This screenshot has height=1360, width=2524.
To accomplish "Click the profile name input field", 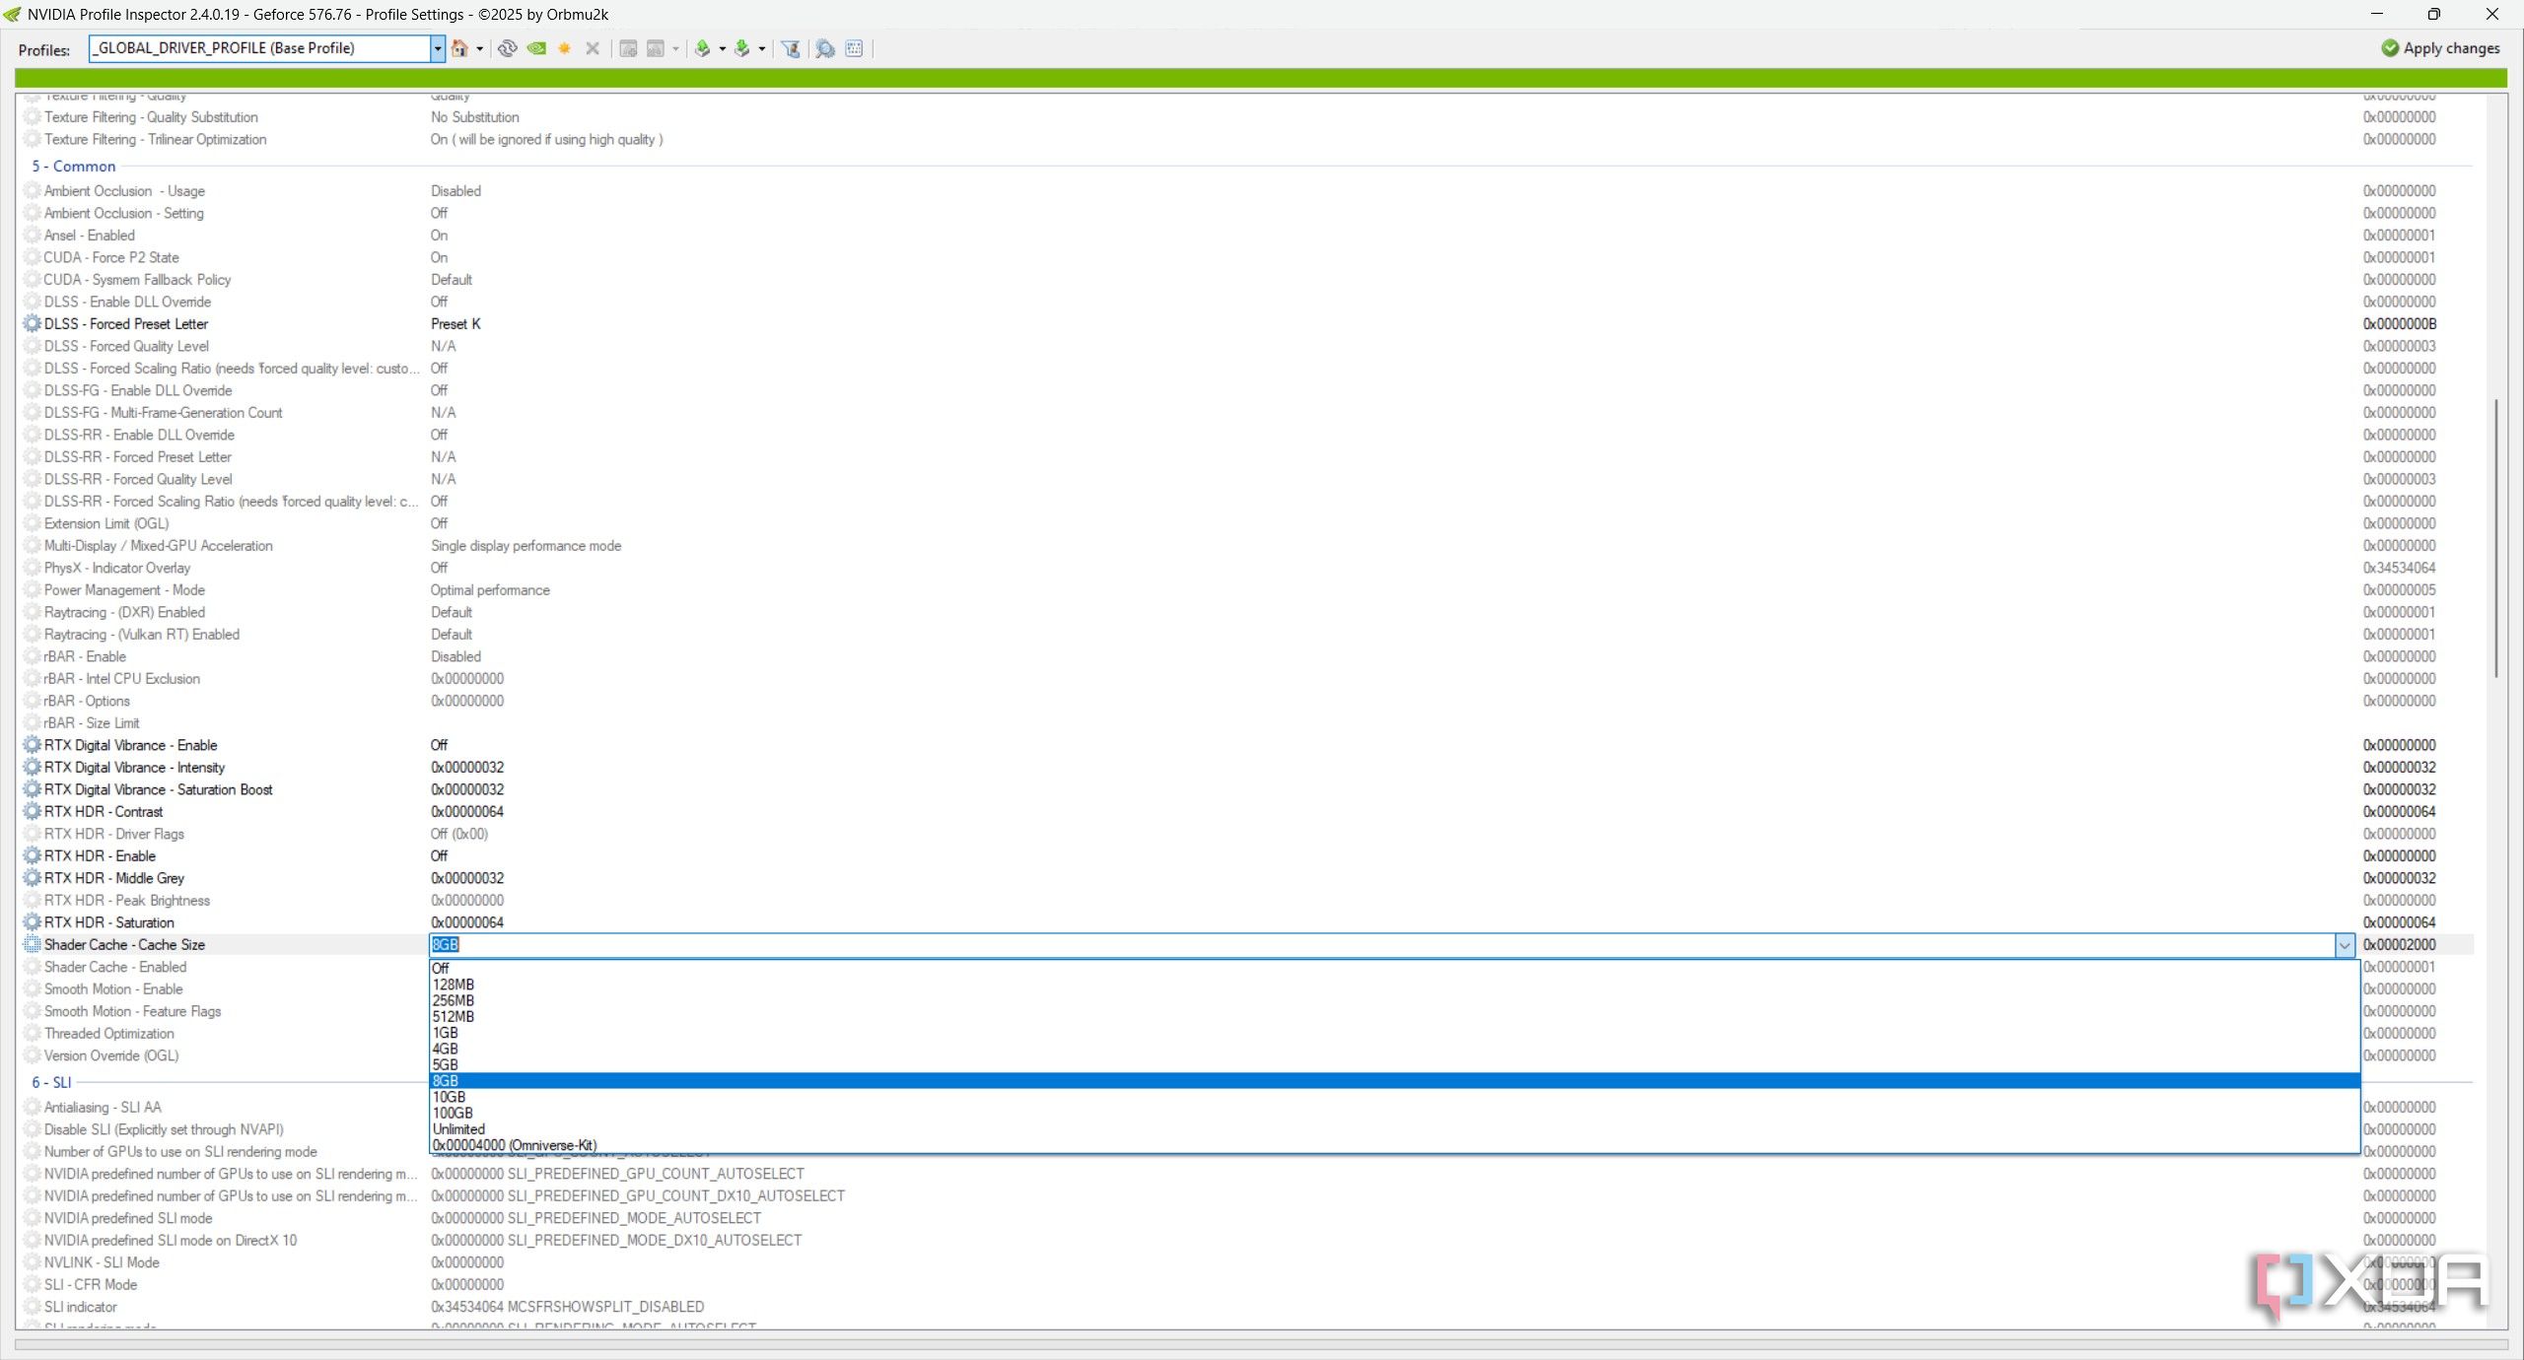I will 260,48.
